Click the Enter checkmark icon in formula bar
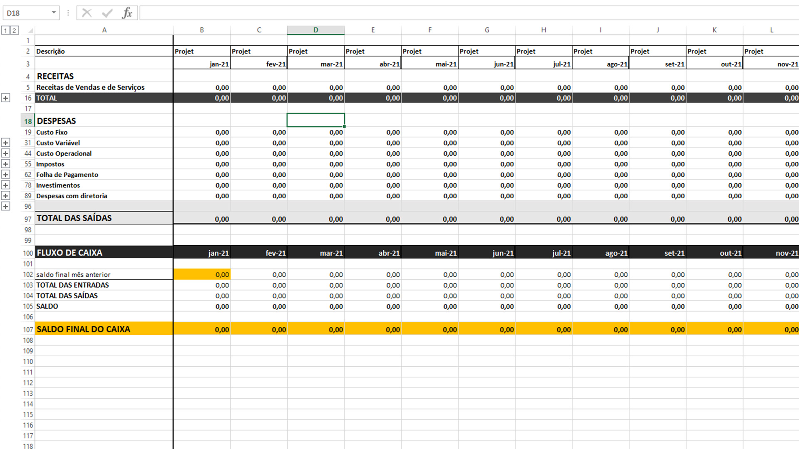The height and width of the screenshot is (449, 799). [x=107, y=13]
